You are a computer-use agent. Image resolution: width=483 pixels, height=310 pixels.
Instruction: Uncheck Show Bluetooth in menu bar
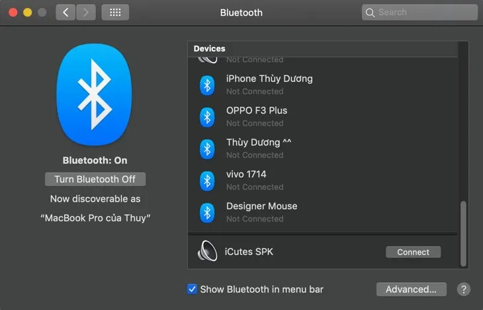[193, 289]
